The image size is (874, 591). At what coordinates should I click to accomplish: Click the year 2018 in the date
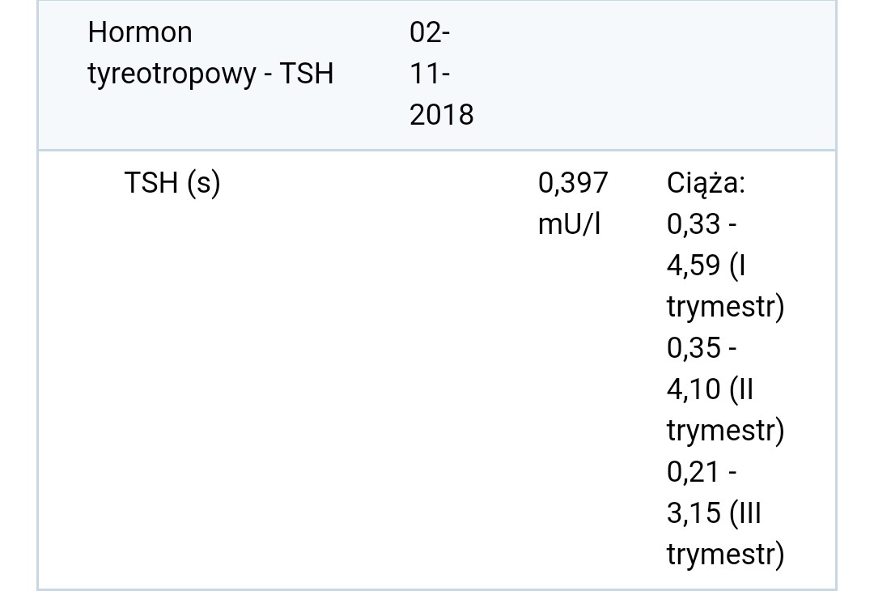(442, 115)
